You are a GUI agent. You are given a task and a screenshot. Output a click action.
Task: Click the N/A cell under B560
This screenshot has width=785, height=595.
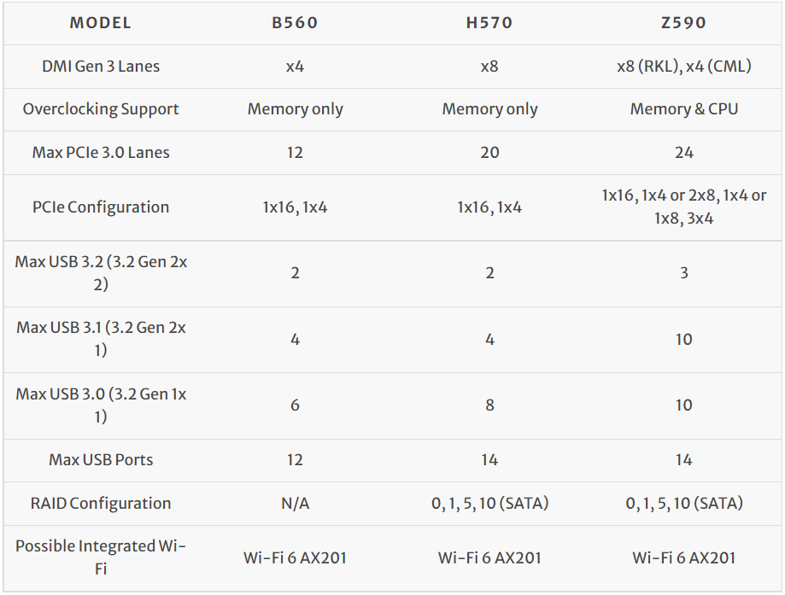point(295,504)
